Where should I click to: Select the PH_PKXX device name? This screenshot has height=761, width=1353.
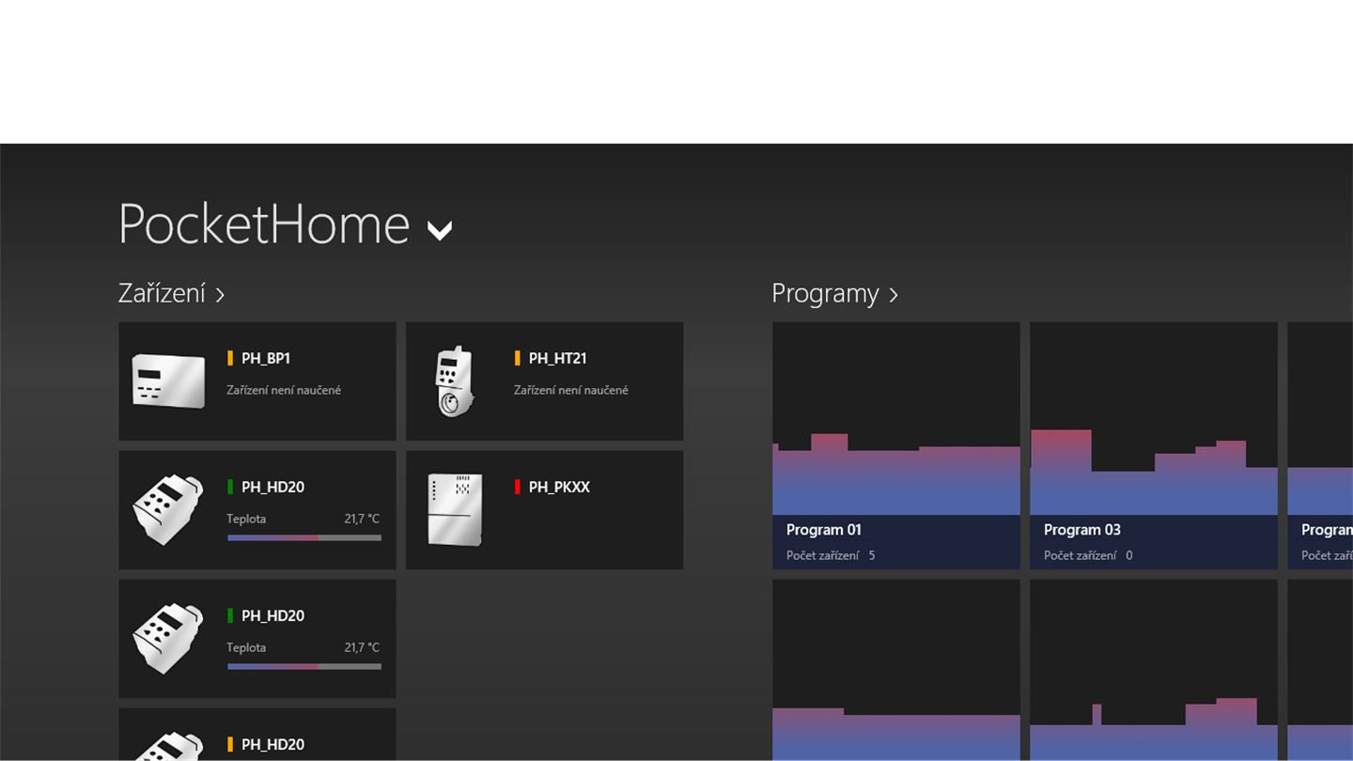coord(559,487)
